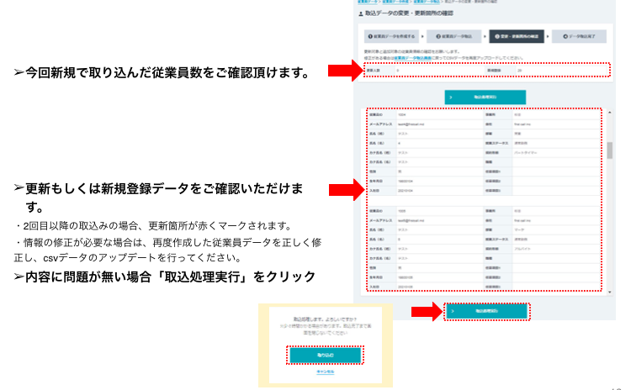Click the scroll-up arrow of the employee list

(610, 112)
